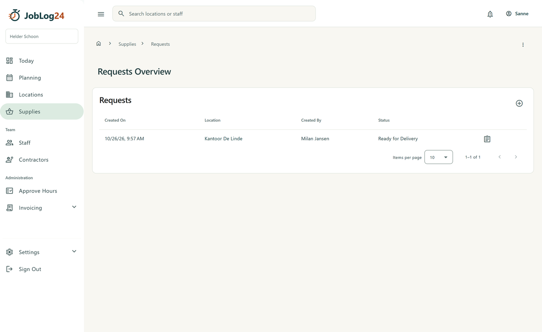Expand the Settings submenu chevron
The image size is (542, 332).
click(x=74, y=252)
